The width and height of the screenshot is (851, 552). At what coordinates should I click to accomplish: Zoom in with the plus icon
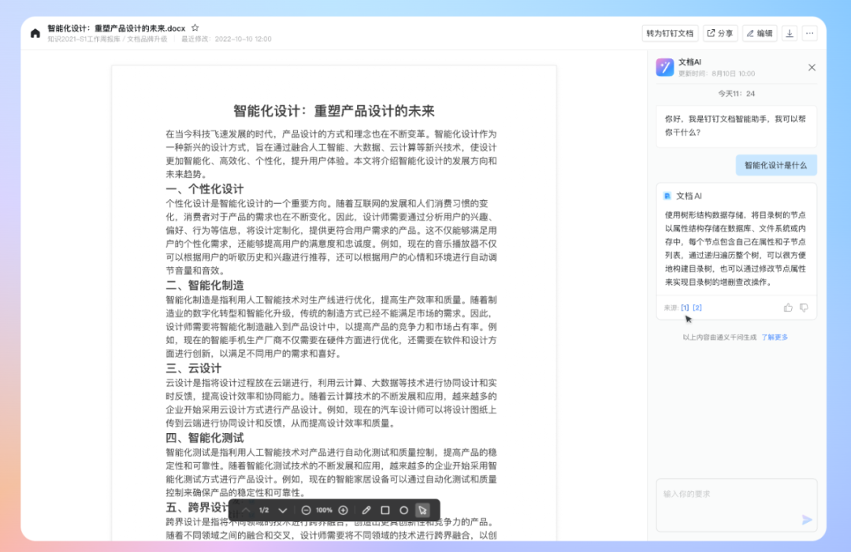coord(343,510)
